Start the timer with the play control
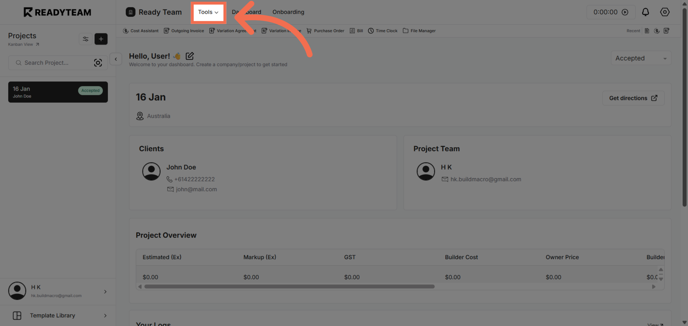The width and height of the screenshot is (688, 326). (x=625, y=12)
